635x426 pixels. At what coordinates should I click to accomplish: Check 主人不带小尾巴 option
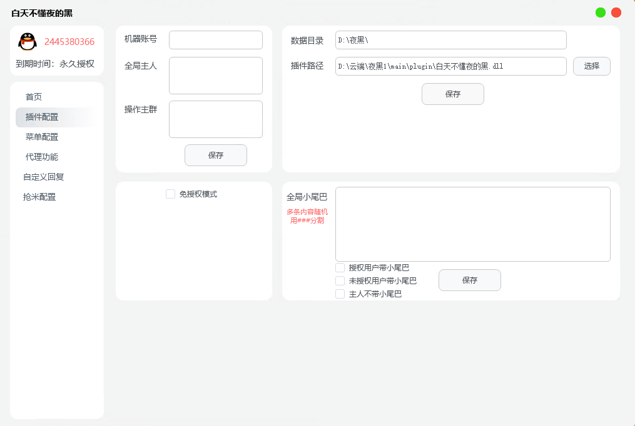tap(340, 294)
